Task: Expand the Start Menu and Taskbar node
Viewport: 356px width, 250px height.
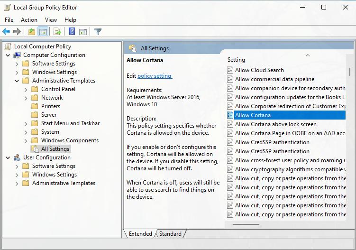Action: pyautogui.click(x=26, y=124)
